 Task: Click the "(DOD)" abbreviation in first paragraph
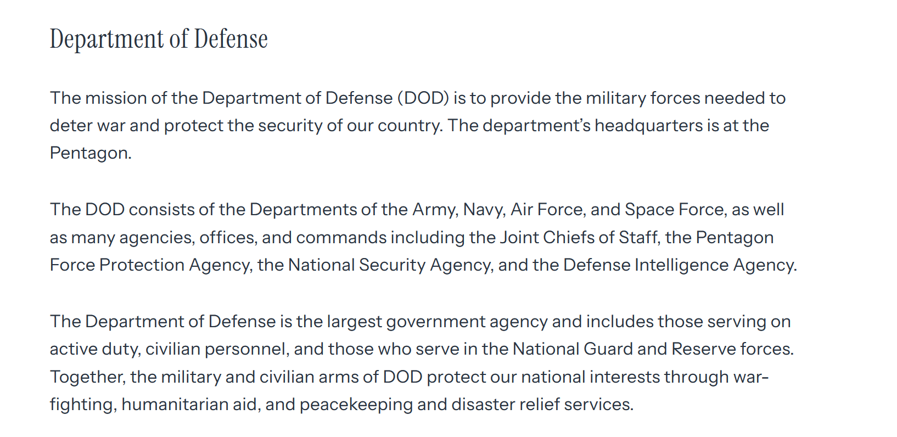[x=423, y=98]
